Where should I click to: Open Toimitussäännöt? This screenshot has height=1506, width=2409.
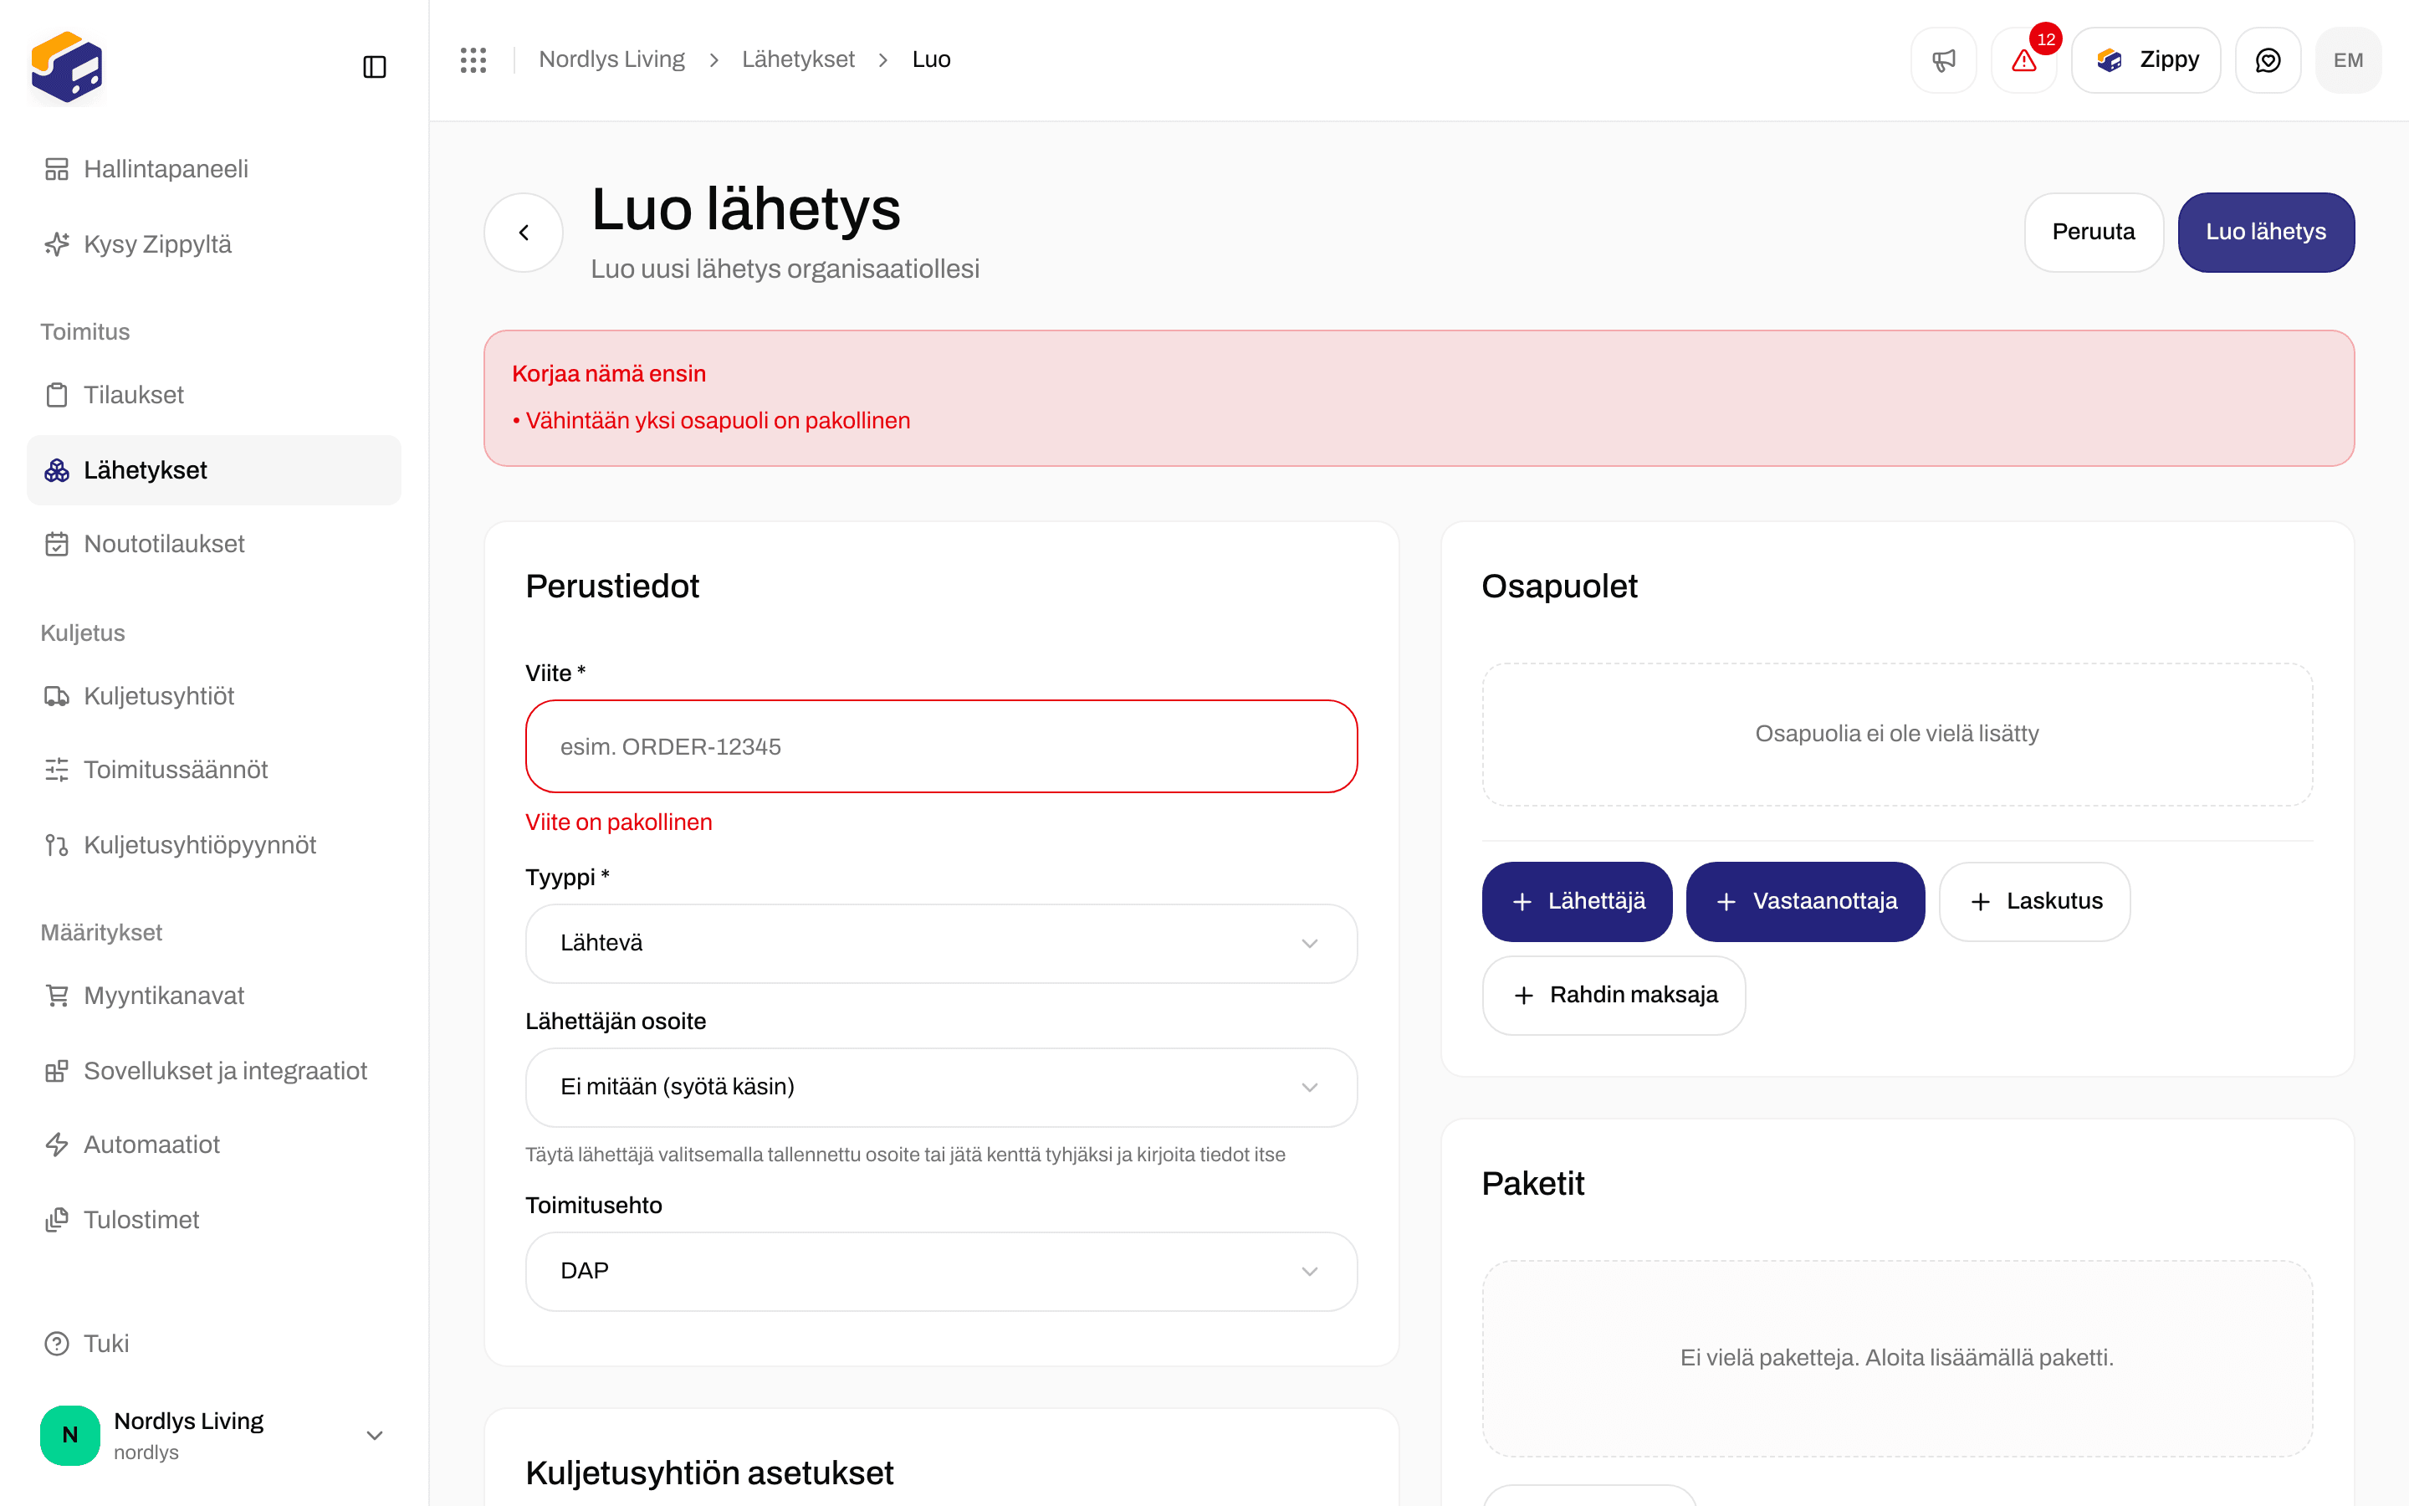(214, 770)
